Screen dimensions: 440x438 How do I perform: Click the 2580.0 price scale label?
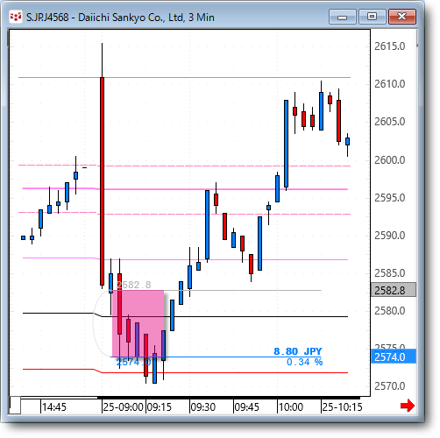click(x=390, y=311)
